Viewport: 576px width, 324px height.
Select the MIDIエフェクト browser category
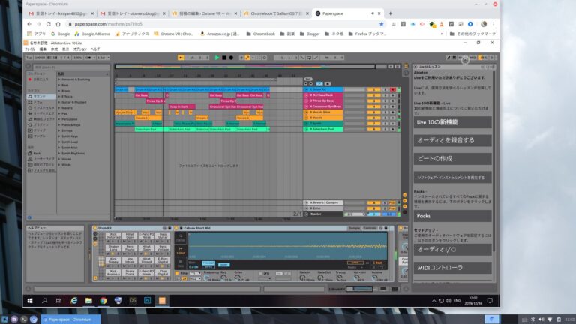click(41, 119)
